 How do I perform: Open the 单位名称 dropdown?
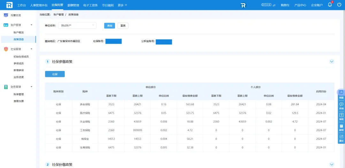[77, 26]
